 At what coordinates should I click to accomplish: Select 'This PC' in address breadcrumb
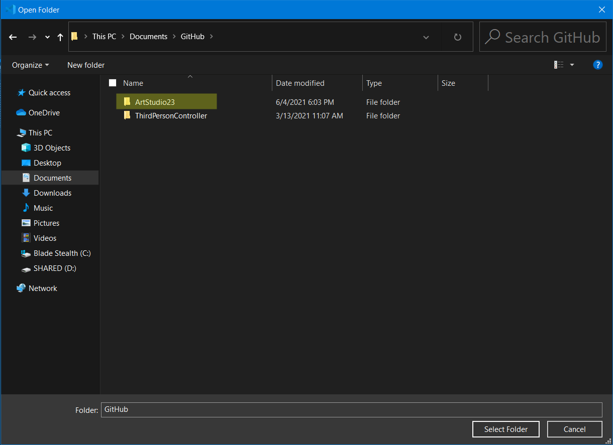click(104, 36)
